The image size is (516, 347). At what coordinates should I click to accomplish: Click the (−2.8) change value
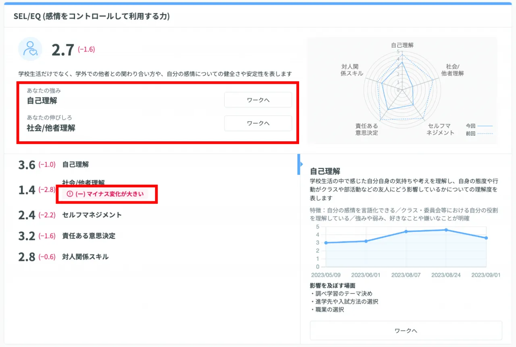click(47, 190)
